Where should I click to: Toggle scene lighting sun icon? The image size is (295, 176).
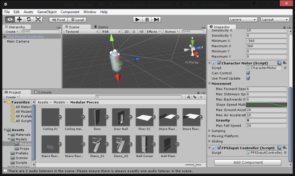point(134,31)
